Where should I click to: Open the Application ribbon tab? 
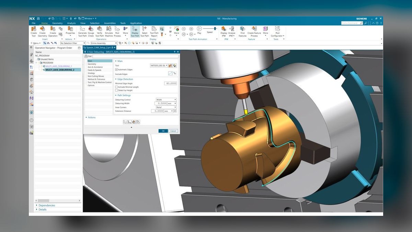(136, 23)
